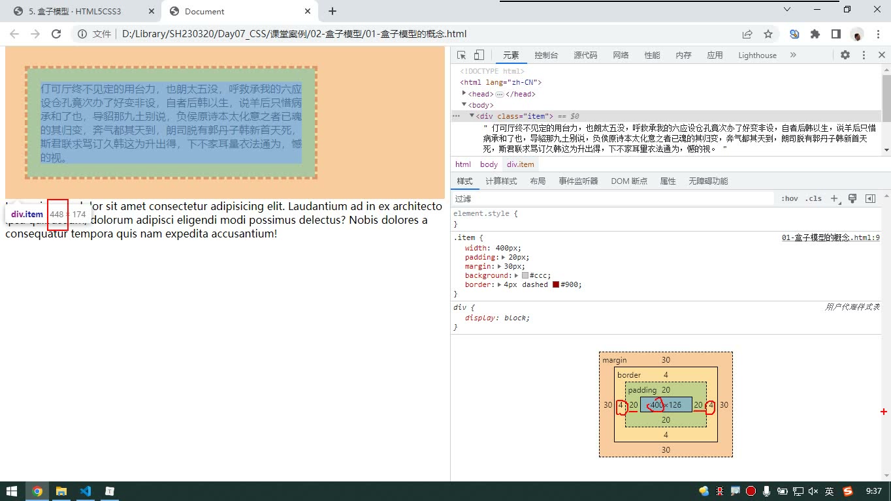Open DevTools settings gear

point(845,55)
